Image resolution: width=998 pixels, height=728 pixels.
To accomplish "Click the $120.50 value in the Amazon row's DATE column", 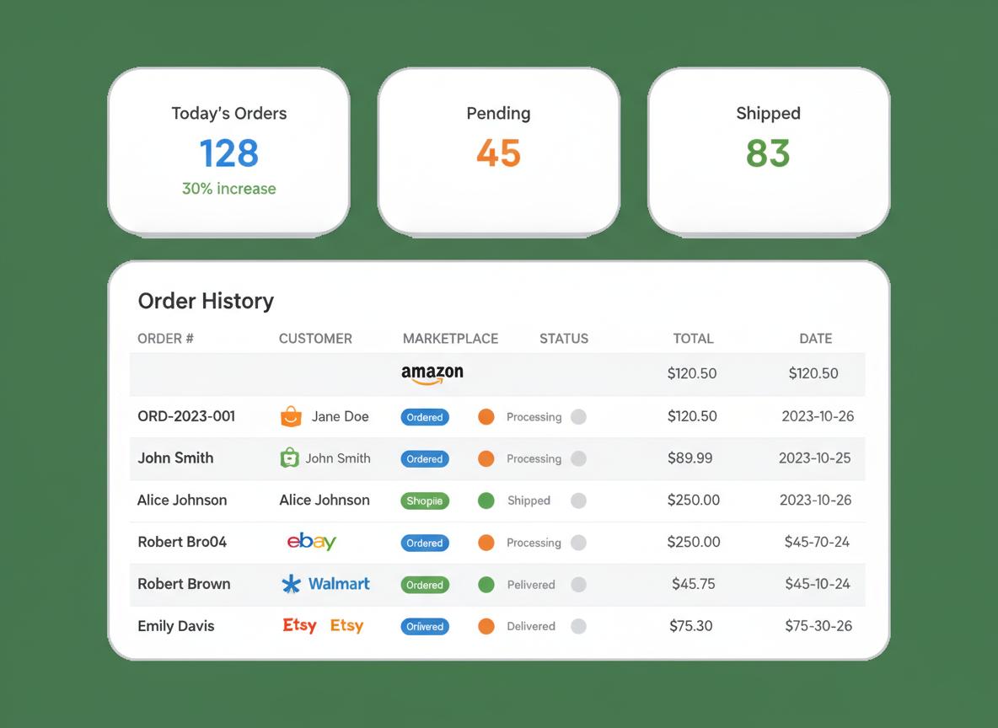I will tap(813, 373).
